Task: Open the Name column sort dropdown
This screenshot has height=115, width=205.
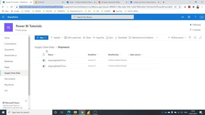Action: [55, 55]
